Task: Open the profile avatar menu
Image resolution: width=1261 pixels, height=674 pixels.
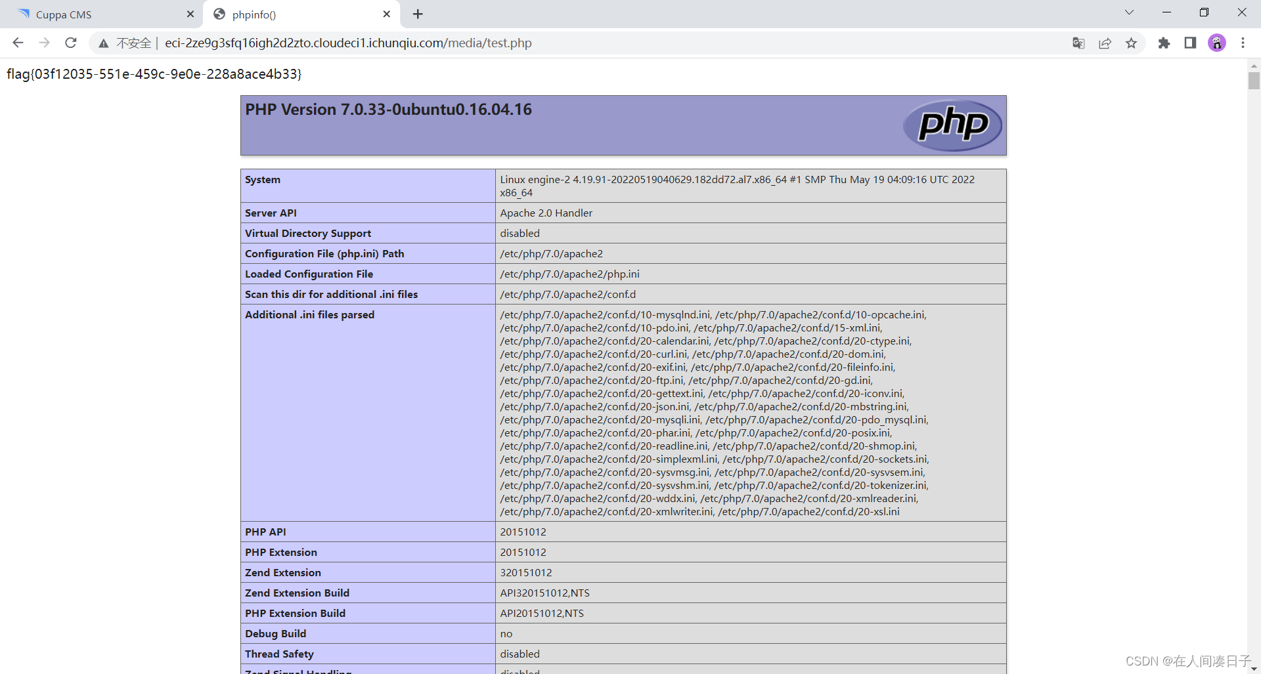Action: [1217, 43]
